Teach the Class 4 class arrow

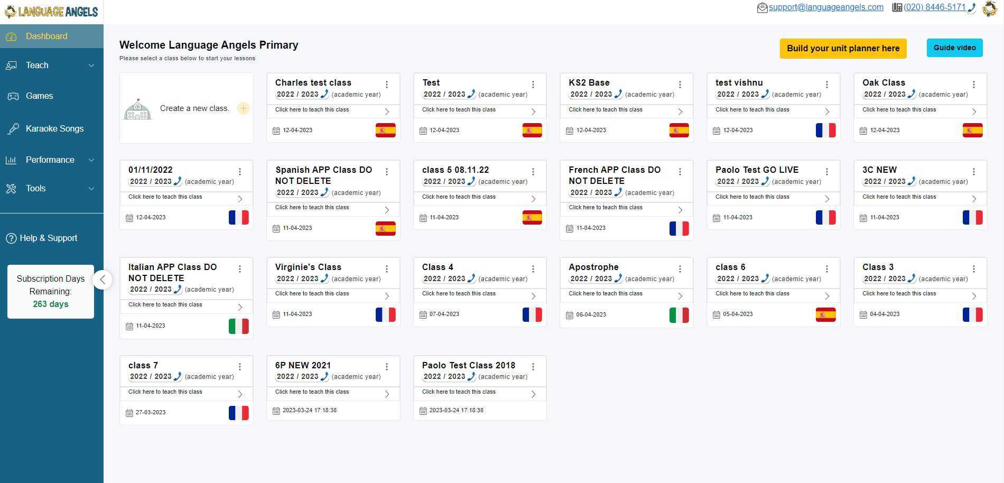point(534,296)
